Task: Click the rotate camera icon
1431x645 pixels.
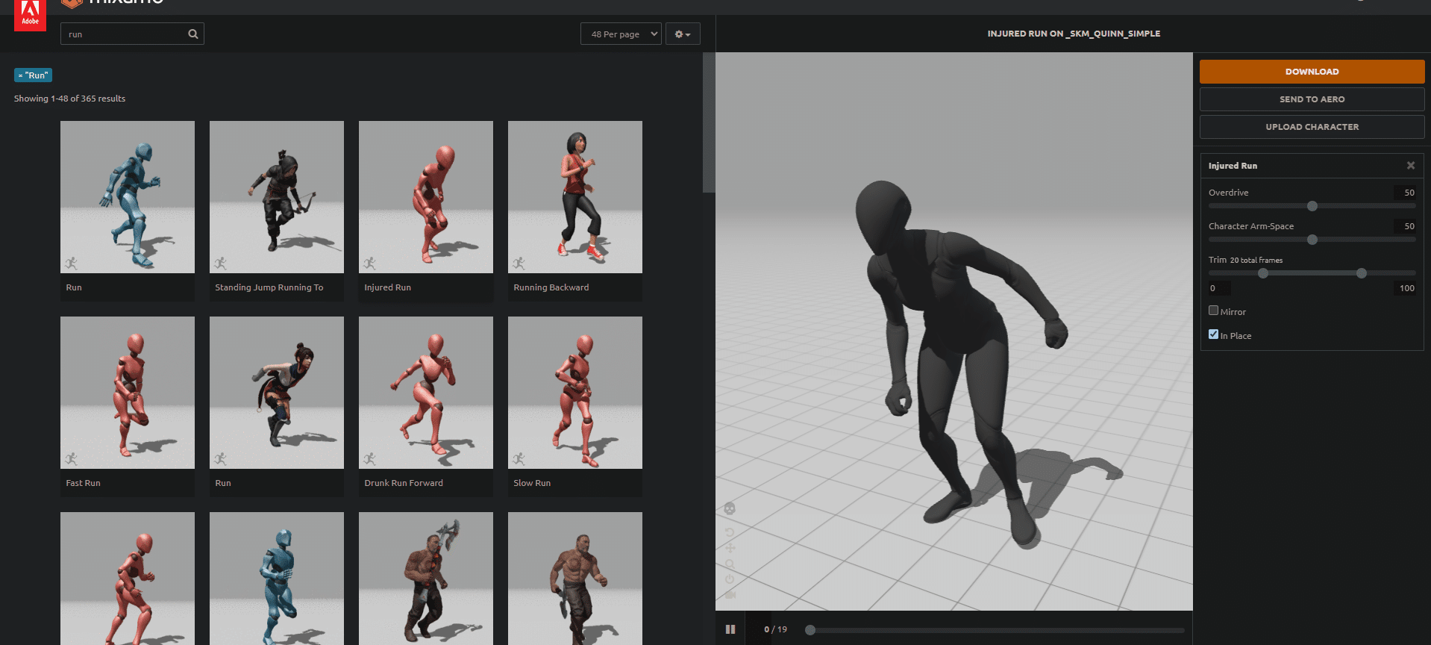Action: pyautogui.click(x=730, y=532)
